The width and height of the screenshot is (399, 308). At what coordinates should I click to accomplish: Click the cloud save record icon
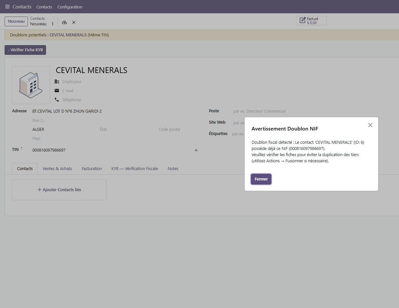pyautogui.click(x=64, y=22)
